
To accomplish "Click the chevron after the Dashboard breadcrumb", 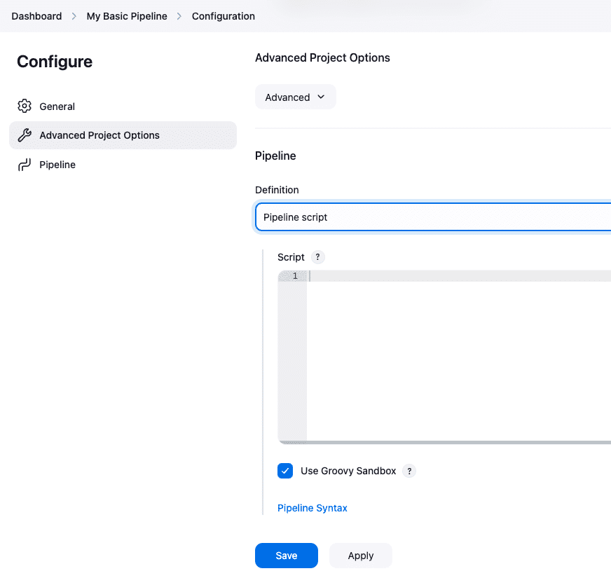I will point(74,16).
